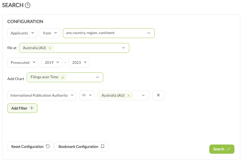Open the equals operator dropdown
Image resolution: width=243 pixels, height=162 pixels.
pos(87,95)
